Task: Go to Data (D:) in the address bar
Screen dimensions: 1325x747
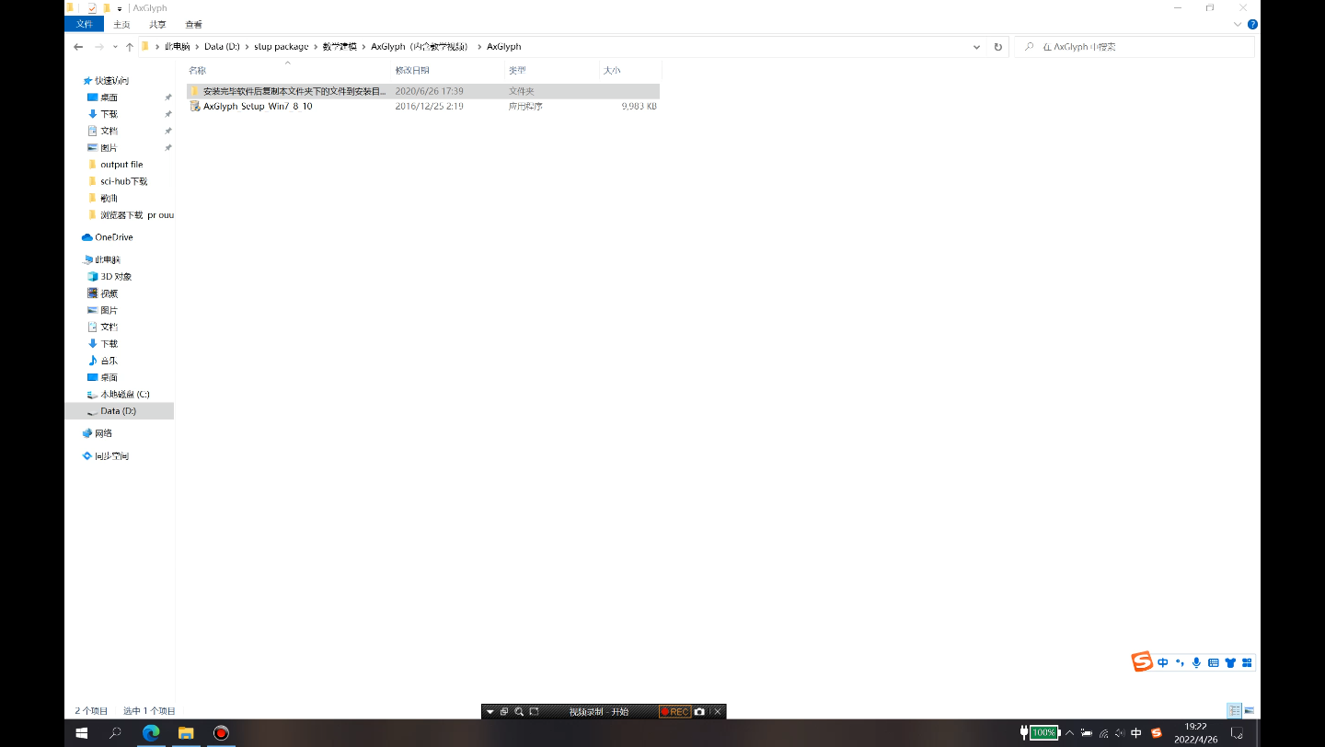Action: pyautogui.click(x=222, y=46)
